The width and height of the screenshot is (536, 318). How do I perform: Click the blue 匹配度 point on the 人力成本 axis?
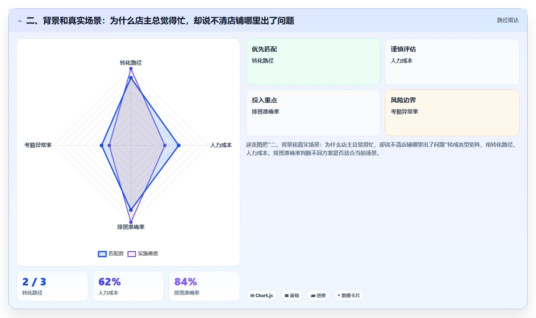click(x=179, y=145)
